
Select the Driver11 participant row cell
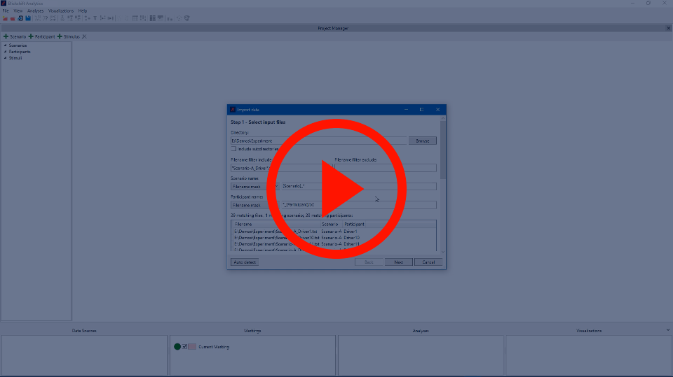tap(351, 244)
